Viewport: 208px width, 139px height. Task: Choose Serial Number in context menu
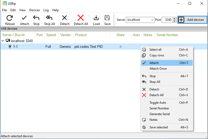(x=167, y=108)
